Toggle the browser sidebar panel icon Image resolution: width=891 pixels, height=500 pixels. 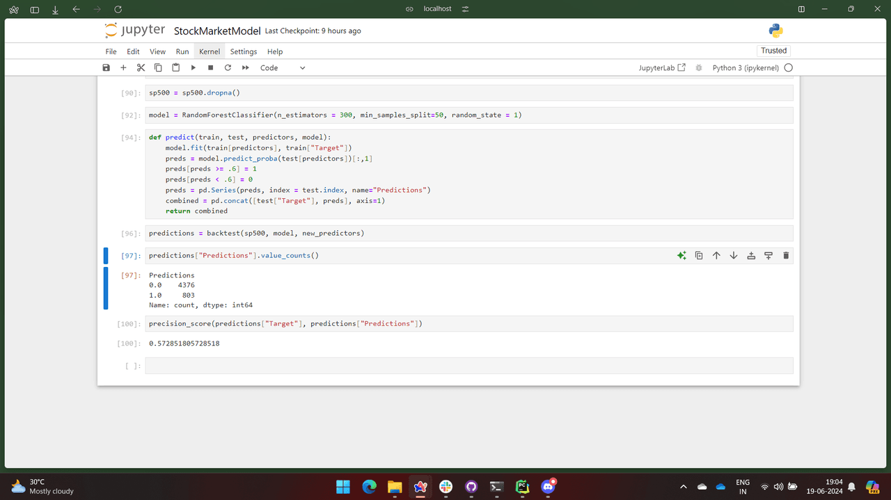click(35, 9)
